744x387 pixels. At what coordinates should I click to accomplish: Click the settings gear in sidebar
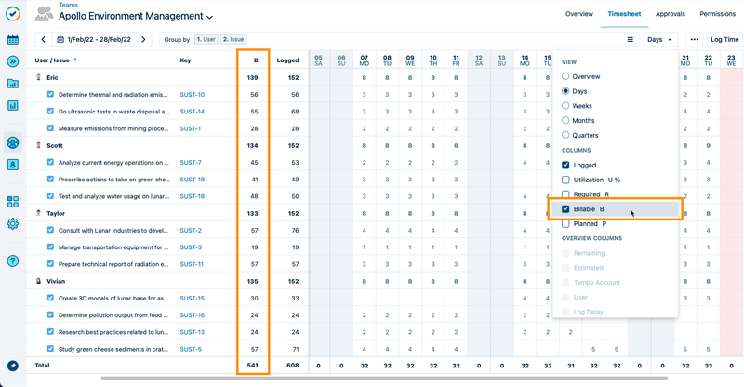tap(13, 223)
